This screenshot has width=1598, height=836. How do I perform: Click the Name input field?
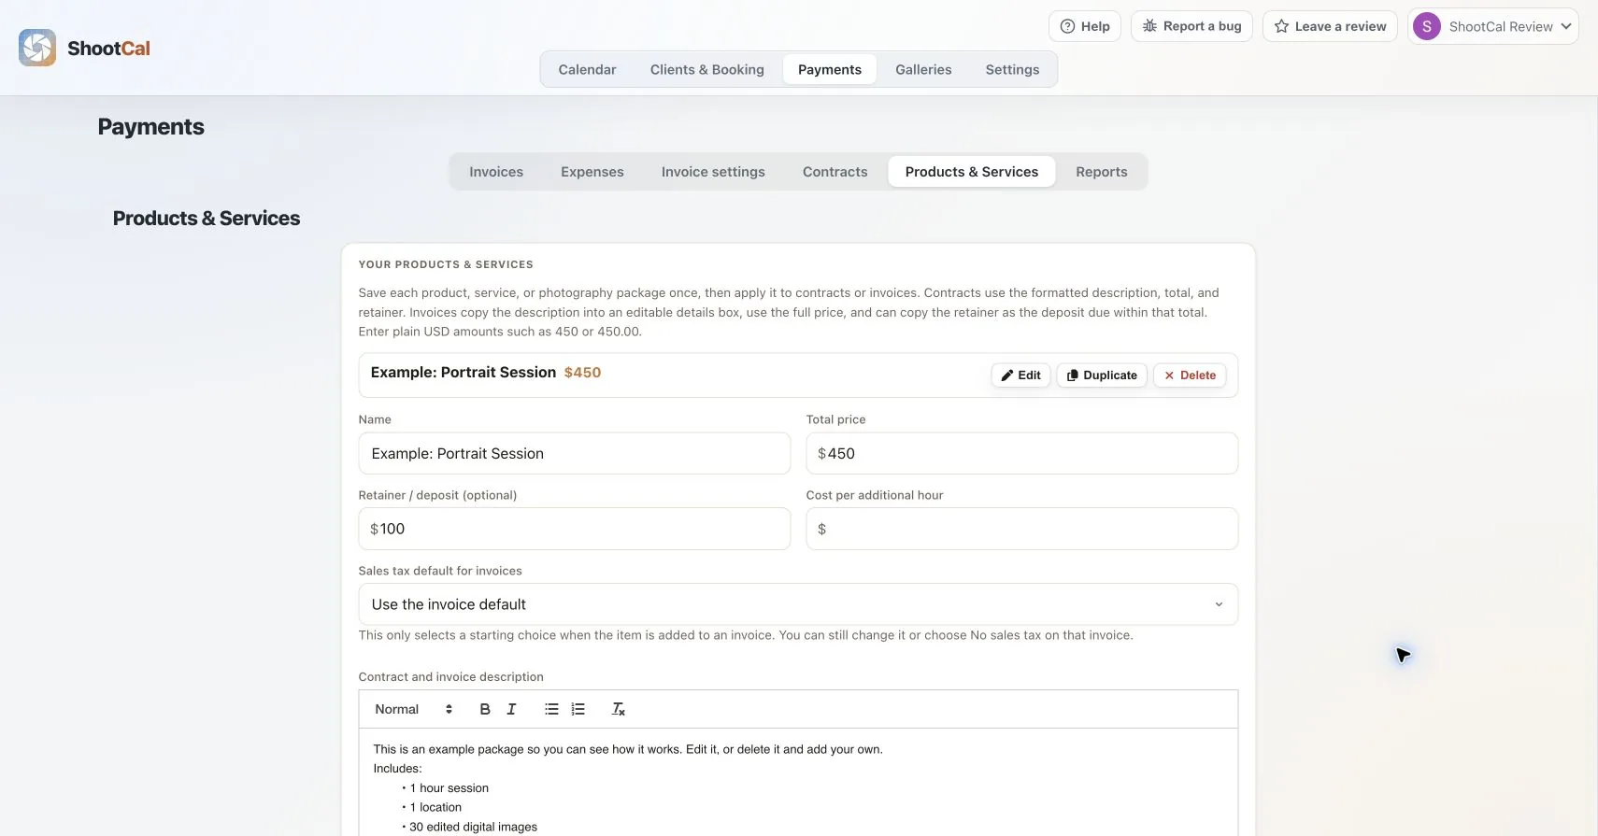pyautogui.click(x=575, y=453)
